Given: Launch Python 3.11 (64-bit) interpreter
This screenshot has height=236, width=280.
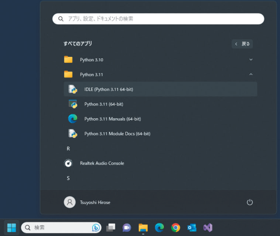Looking at the screenshot, I should 160,104.
